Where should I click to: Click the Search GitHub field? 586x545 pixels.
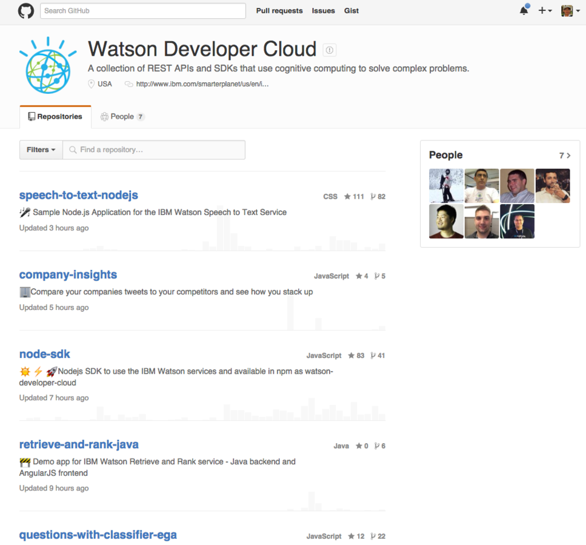point(143,11)
